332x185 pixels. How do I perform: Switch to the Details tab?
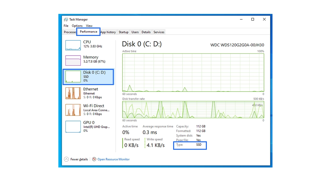146,32
